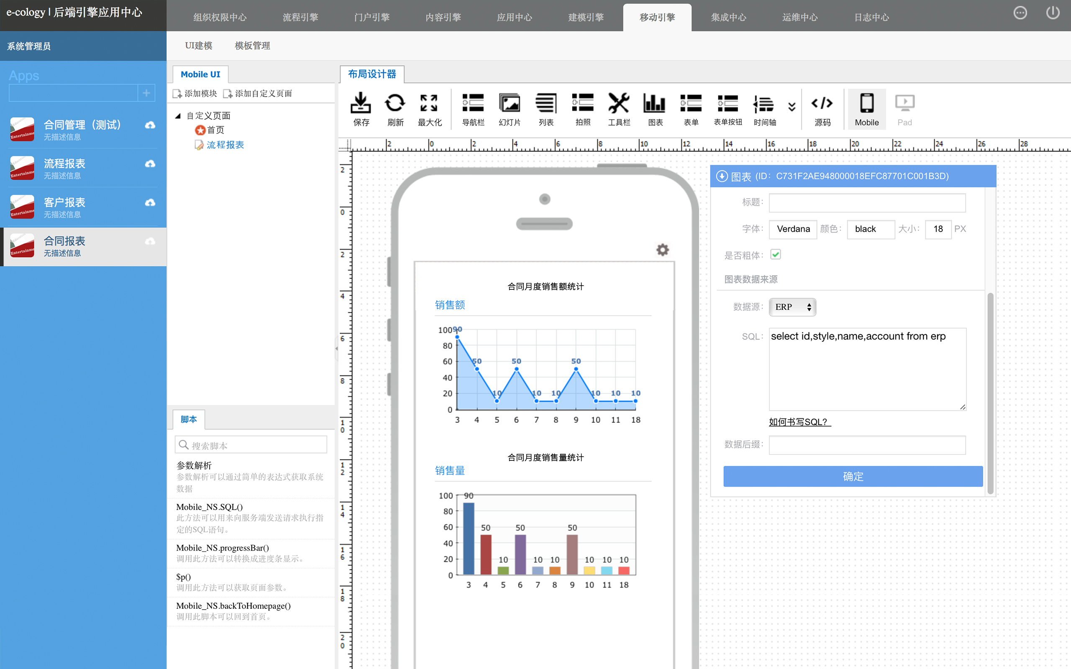This screenshot has height=669, width=1071.
Task: Click the 搜索脚本 search field
Action: 251,444
